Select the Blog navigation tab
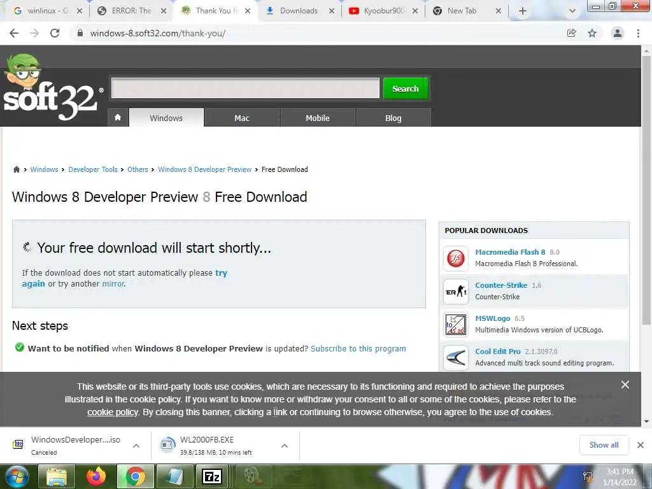Viewport: 652px width, 489px height. [393, 118]
